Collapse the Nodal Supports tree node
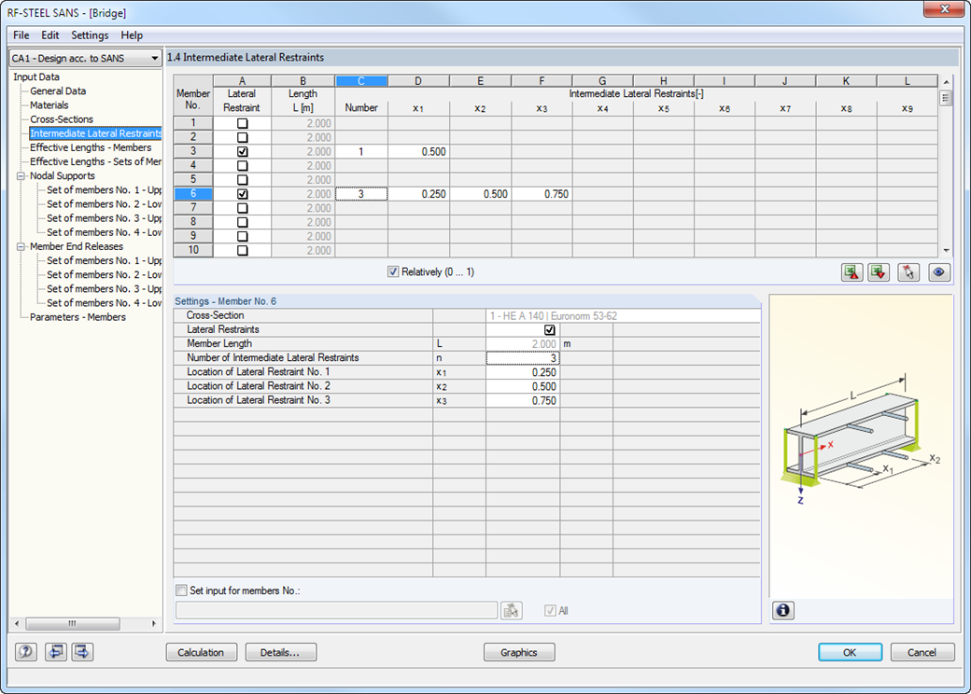Screen dimensions: 971x694 coord(21,175)
